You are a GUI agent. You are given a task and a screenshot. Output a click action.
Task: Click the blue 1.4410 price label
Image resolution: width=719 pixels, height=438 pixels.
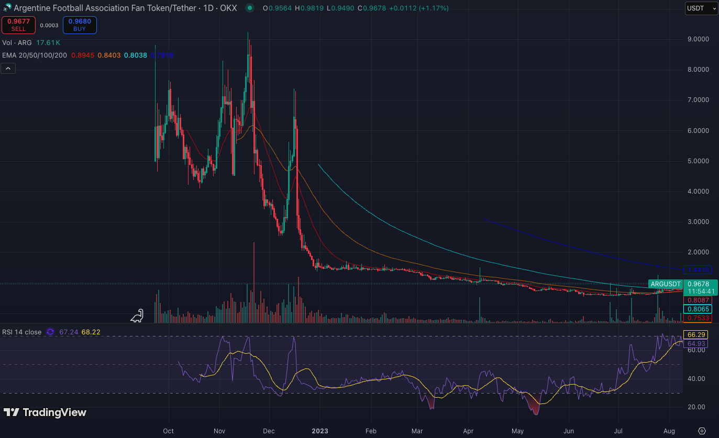click(699, 269)
